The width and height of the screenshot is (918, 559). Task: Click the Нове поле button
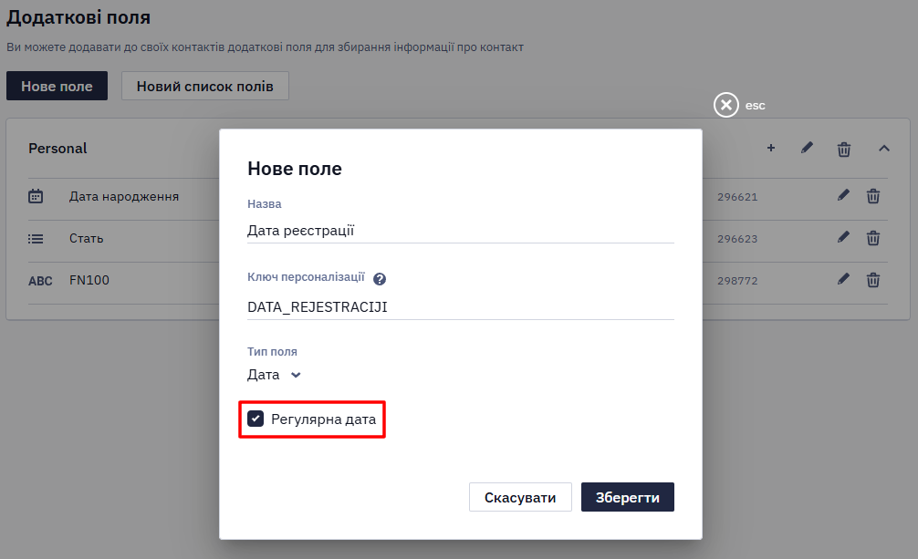57,86
